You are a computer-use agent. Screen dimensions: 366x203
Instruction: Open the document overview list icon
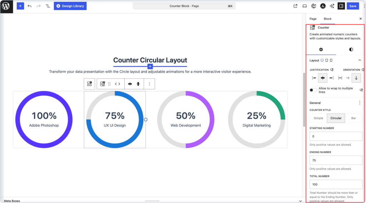48,6
